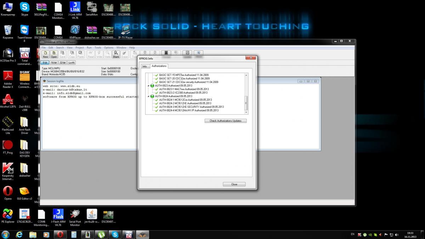Switch to 16-bit data view
This screenshot has height=239, width=425.
point(53,62)
